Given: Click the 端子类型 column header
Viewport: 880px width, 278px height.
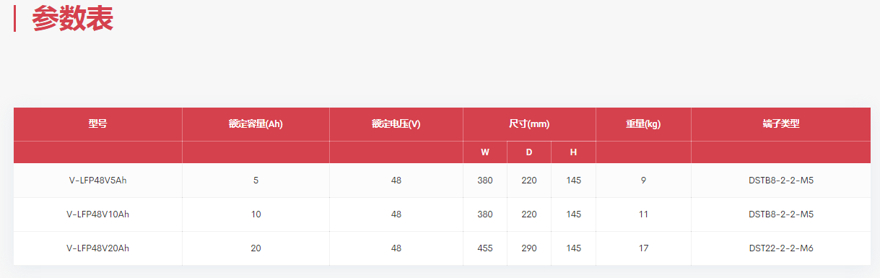Looking at the screenshot, I should pyautogui.click(x=781, y=124).
